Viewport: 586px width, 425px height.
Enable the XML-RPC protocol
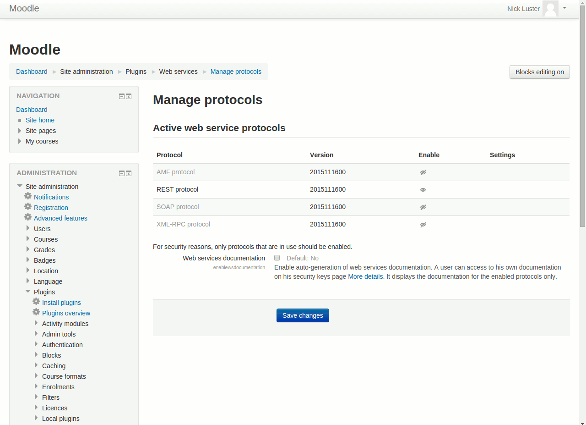coord(423,225)
